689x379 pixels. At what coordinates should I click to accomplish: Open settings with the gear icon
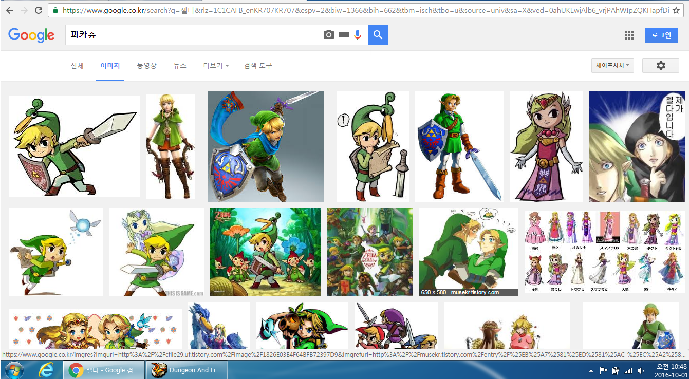point(661,66)
